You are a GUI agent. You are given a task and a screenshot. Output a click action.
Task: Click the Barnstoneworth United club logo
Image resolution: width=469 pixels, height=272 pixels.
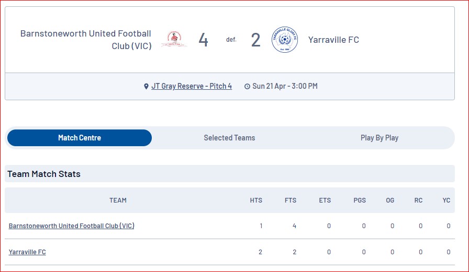point(174,39)
